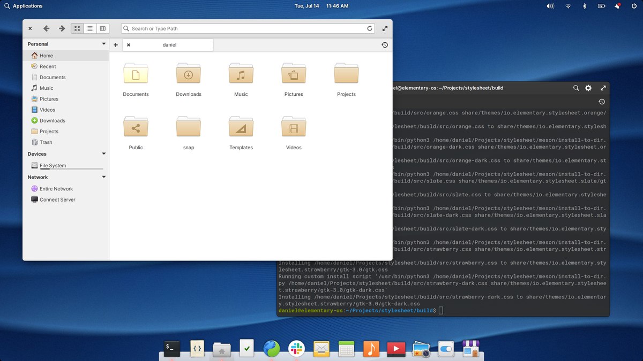
Task: Open the date and time indicator
Action: (322, 6)
